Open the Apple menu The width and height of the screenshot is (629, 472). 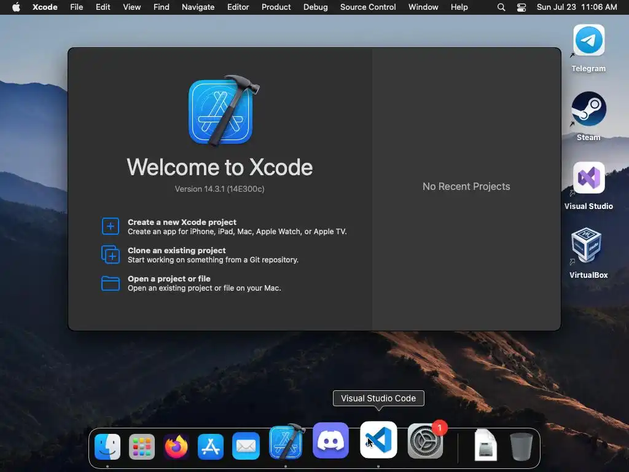16,7
